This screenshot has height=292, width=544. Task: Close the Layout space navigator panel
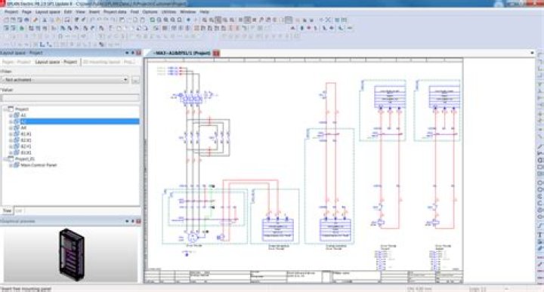tap(138, 53)
